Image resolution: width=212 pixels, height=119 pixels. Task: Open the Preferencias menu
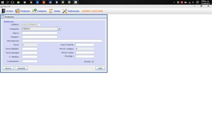[71, 11]
